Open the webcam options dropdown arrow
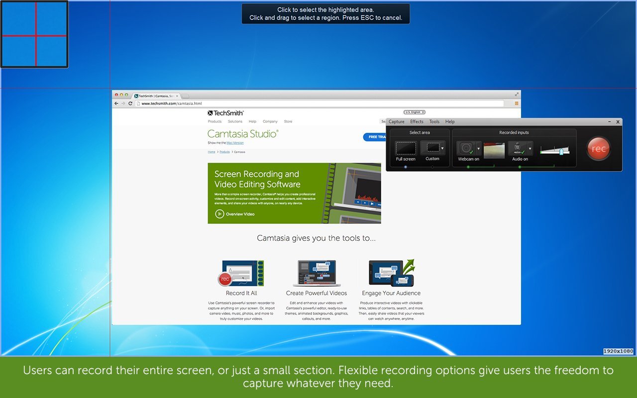637x398 pixels. [x=479, y=148]
